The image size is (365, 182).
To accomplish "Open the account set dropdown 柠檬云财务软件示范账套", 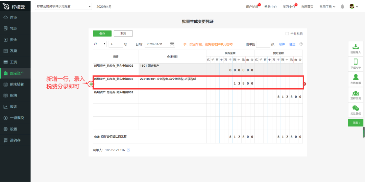I will pos(63,6).
